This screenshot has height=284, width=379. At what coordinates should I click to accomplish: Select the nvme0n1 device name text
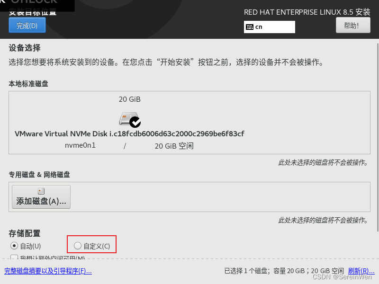click(80, 145)
